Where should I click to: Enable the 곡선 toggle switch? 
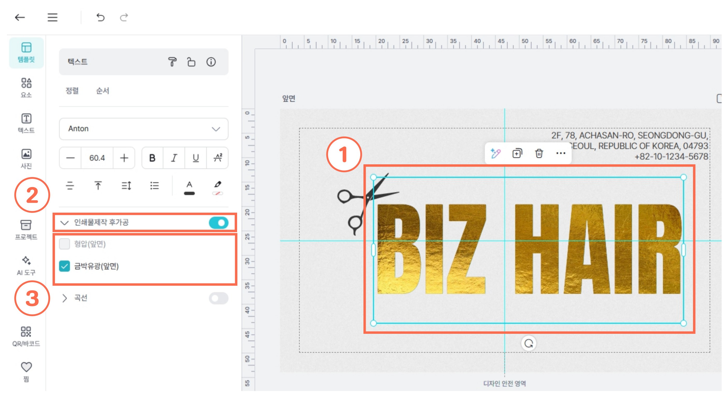coord(218,298)
